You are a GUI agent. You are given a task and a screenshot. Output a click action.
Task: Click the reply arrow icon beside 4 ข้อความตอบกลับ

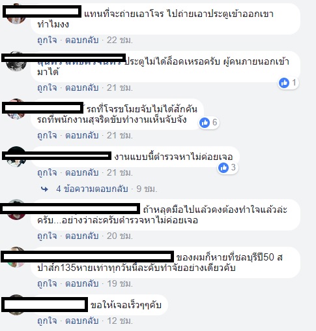[44, 189]
